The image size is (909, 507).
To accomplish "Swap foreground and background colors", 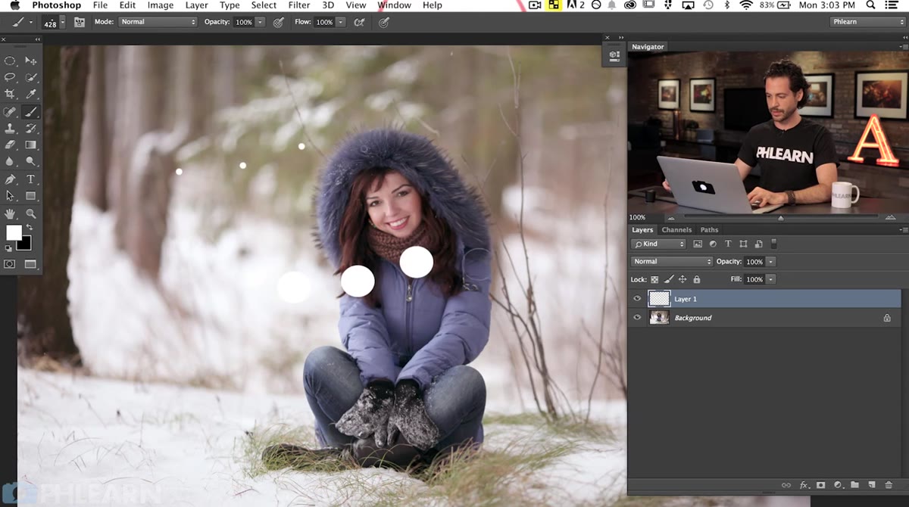I will pyautogui.click(x=30, y=227).
